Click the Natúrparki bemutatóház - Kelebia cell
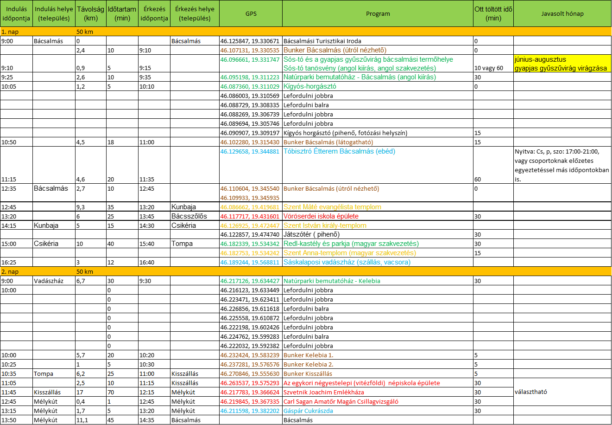Image resolution: width=612 pixels, height=425 pixels. [333, 281]
